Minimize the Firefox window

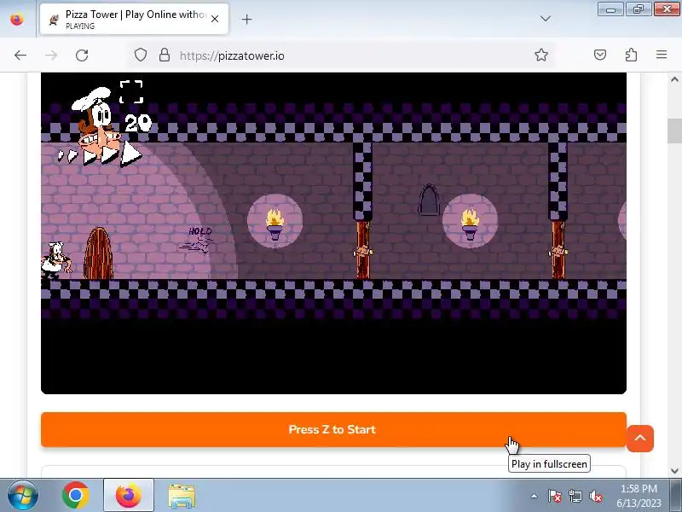coord(610,9)
